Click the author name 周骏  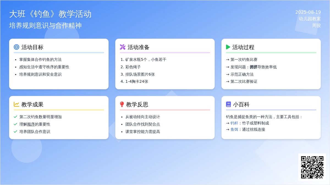tap(317, 25)
